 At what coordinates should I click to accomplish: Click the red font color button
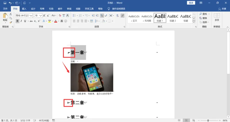(56, 21)
